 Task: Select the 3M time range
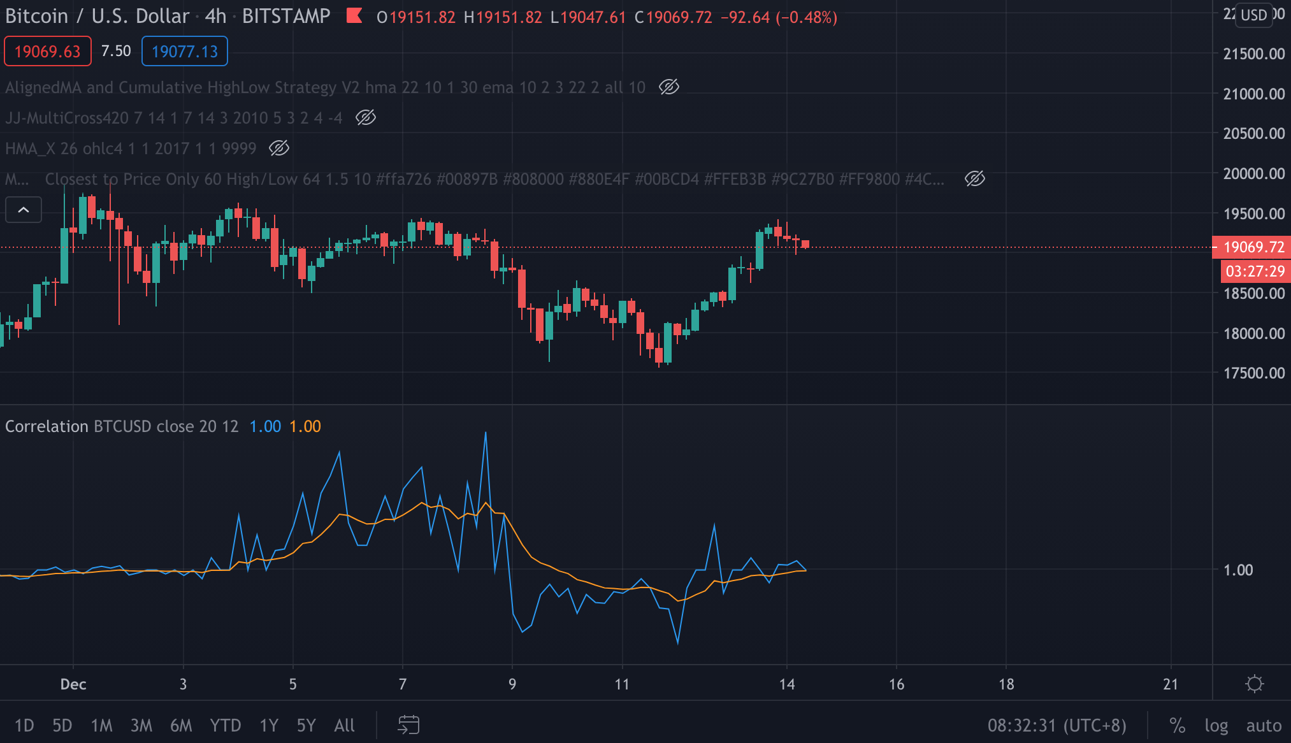[141, 725]
